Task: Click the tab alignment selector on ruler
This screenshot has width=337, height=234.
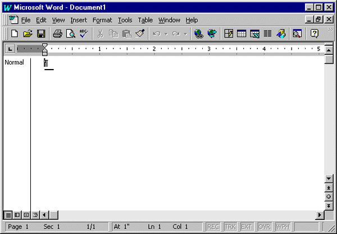Action: click(x=10, y=49)
